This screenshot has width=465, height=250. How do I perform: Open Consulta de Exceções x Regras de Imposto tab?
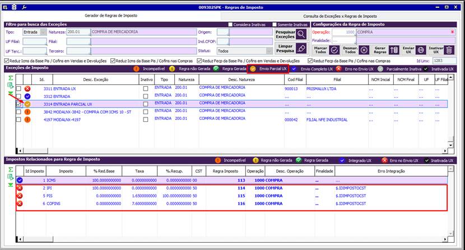point(340,16)
